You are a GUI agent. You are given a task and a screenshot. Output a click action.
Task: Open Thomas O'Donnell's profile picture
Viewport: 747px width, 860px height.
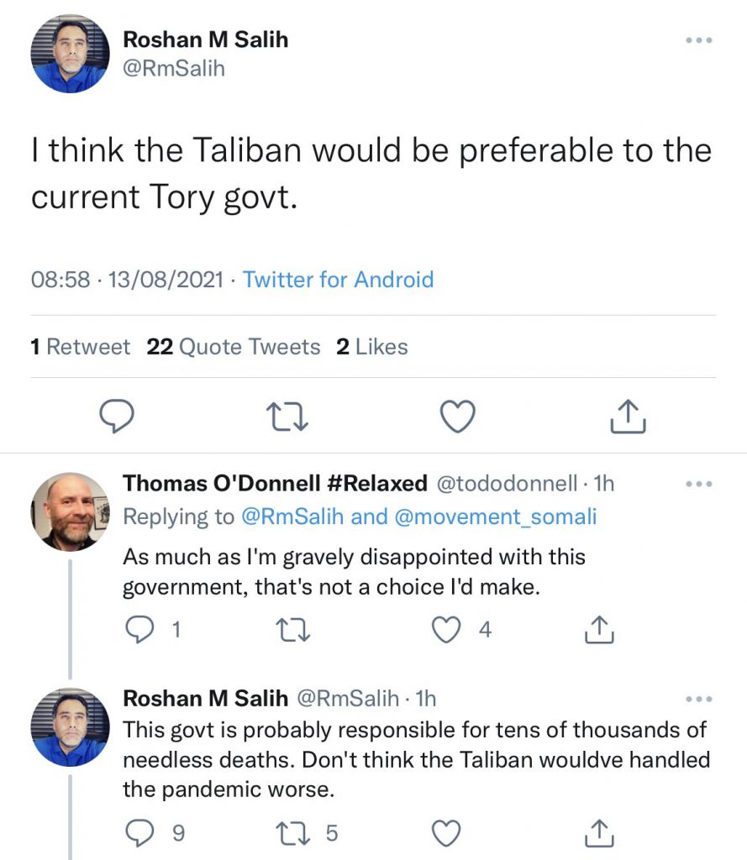tap(71, 511)
